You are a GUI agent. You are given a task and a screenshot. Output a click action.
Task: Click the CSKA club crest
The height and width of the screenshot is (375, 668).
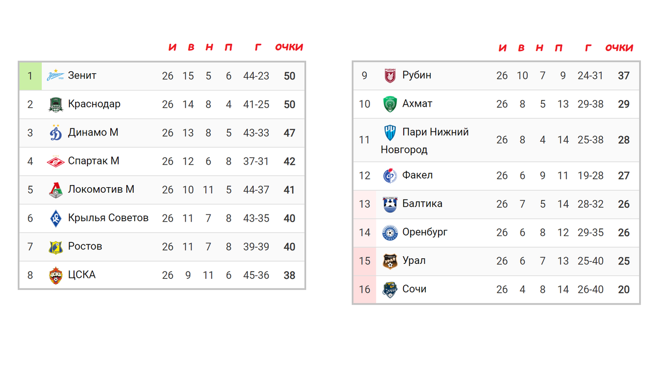(56, 275)
